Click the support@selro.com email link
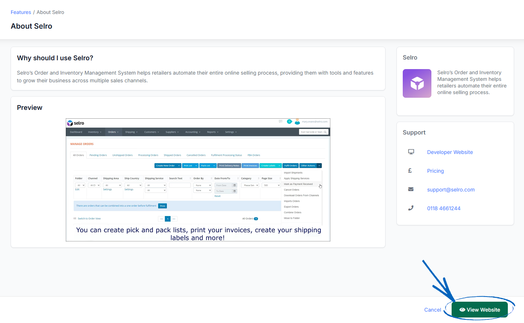 coord(451,190)
